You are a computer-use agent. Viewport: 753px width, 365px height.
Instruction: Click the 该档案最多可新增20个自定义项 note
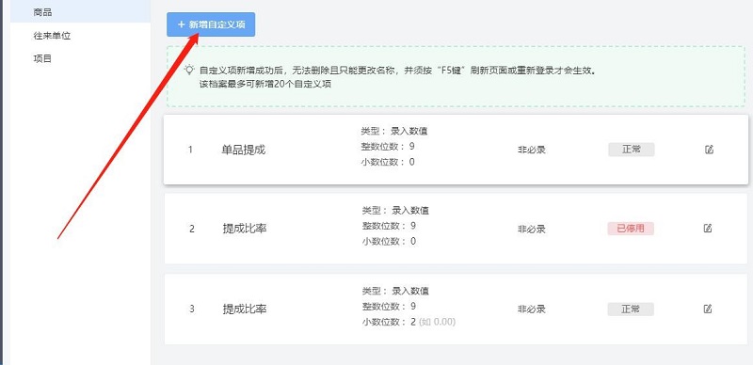(265, 84)
